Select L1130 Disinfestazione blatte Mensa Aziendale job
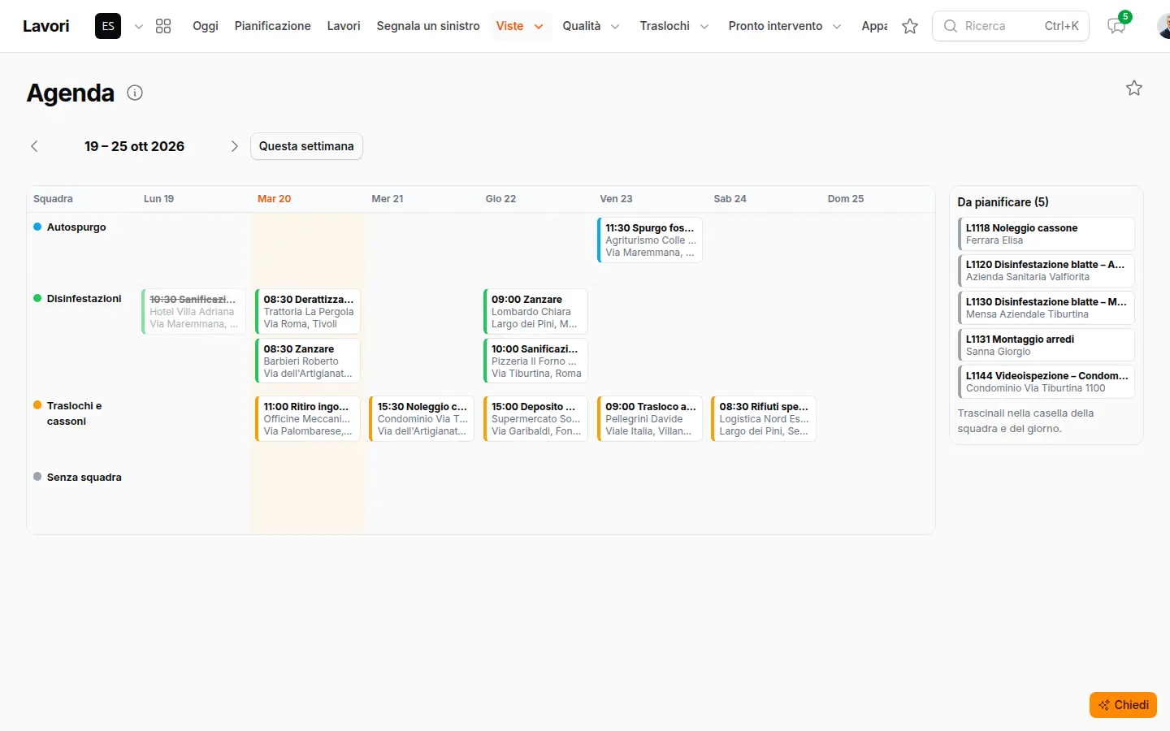 1046,308
